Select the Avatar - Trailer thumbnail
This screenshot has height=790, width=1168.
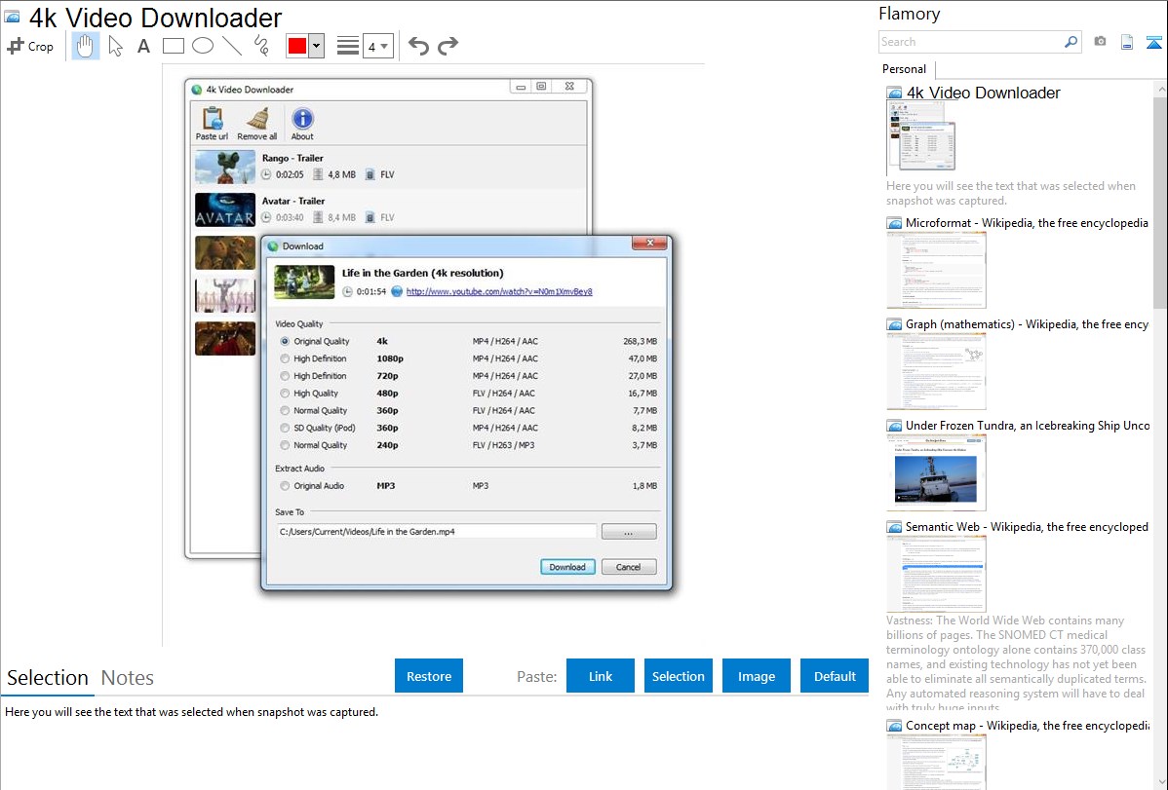(x=225, y=210)
